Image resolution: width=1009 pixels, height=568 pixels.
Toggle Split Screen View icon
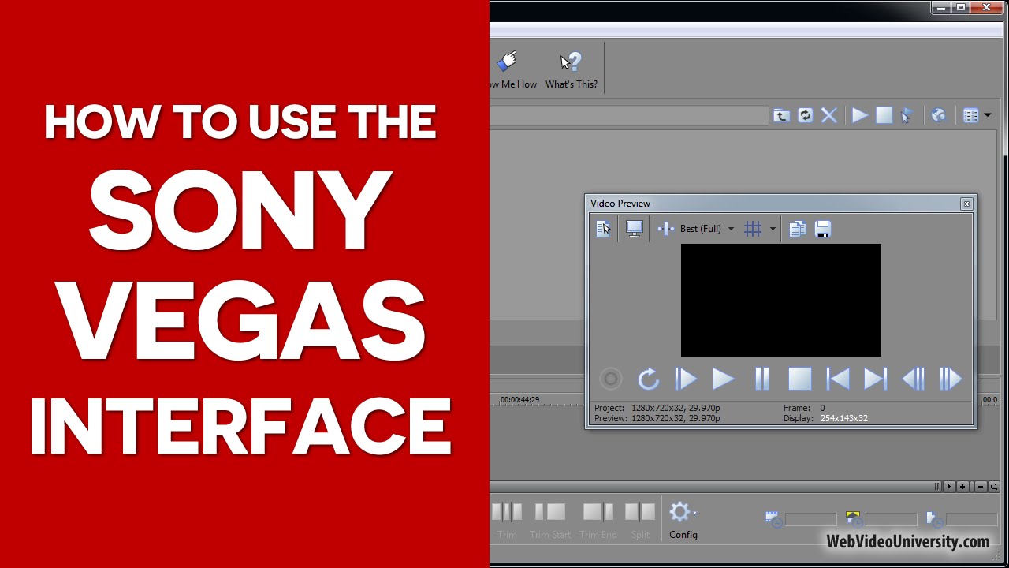coord(666,229)
